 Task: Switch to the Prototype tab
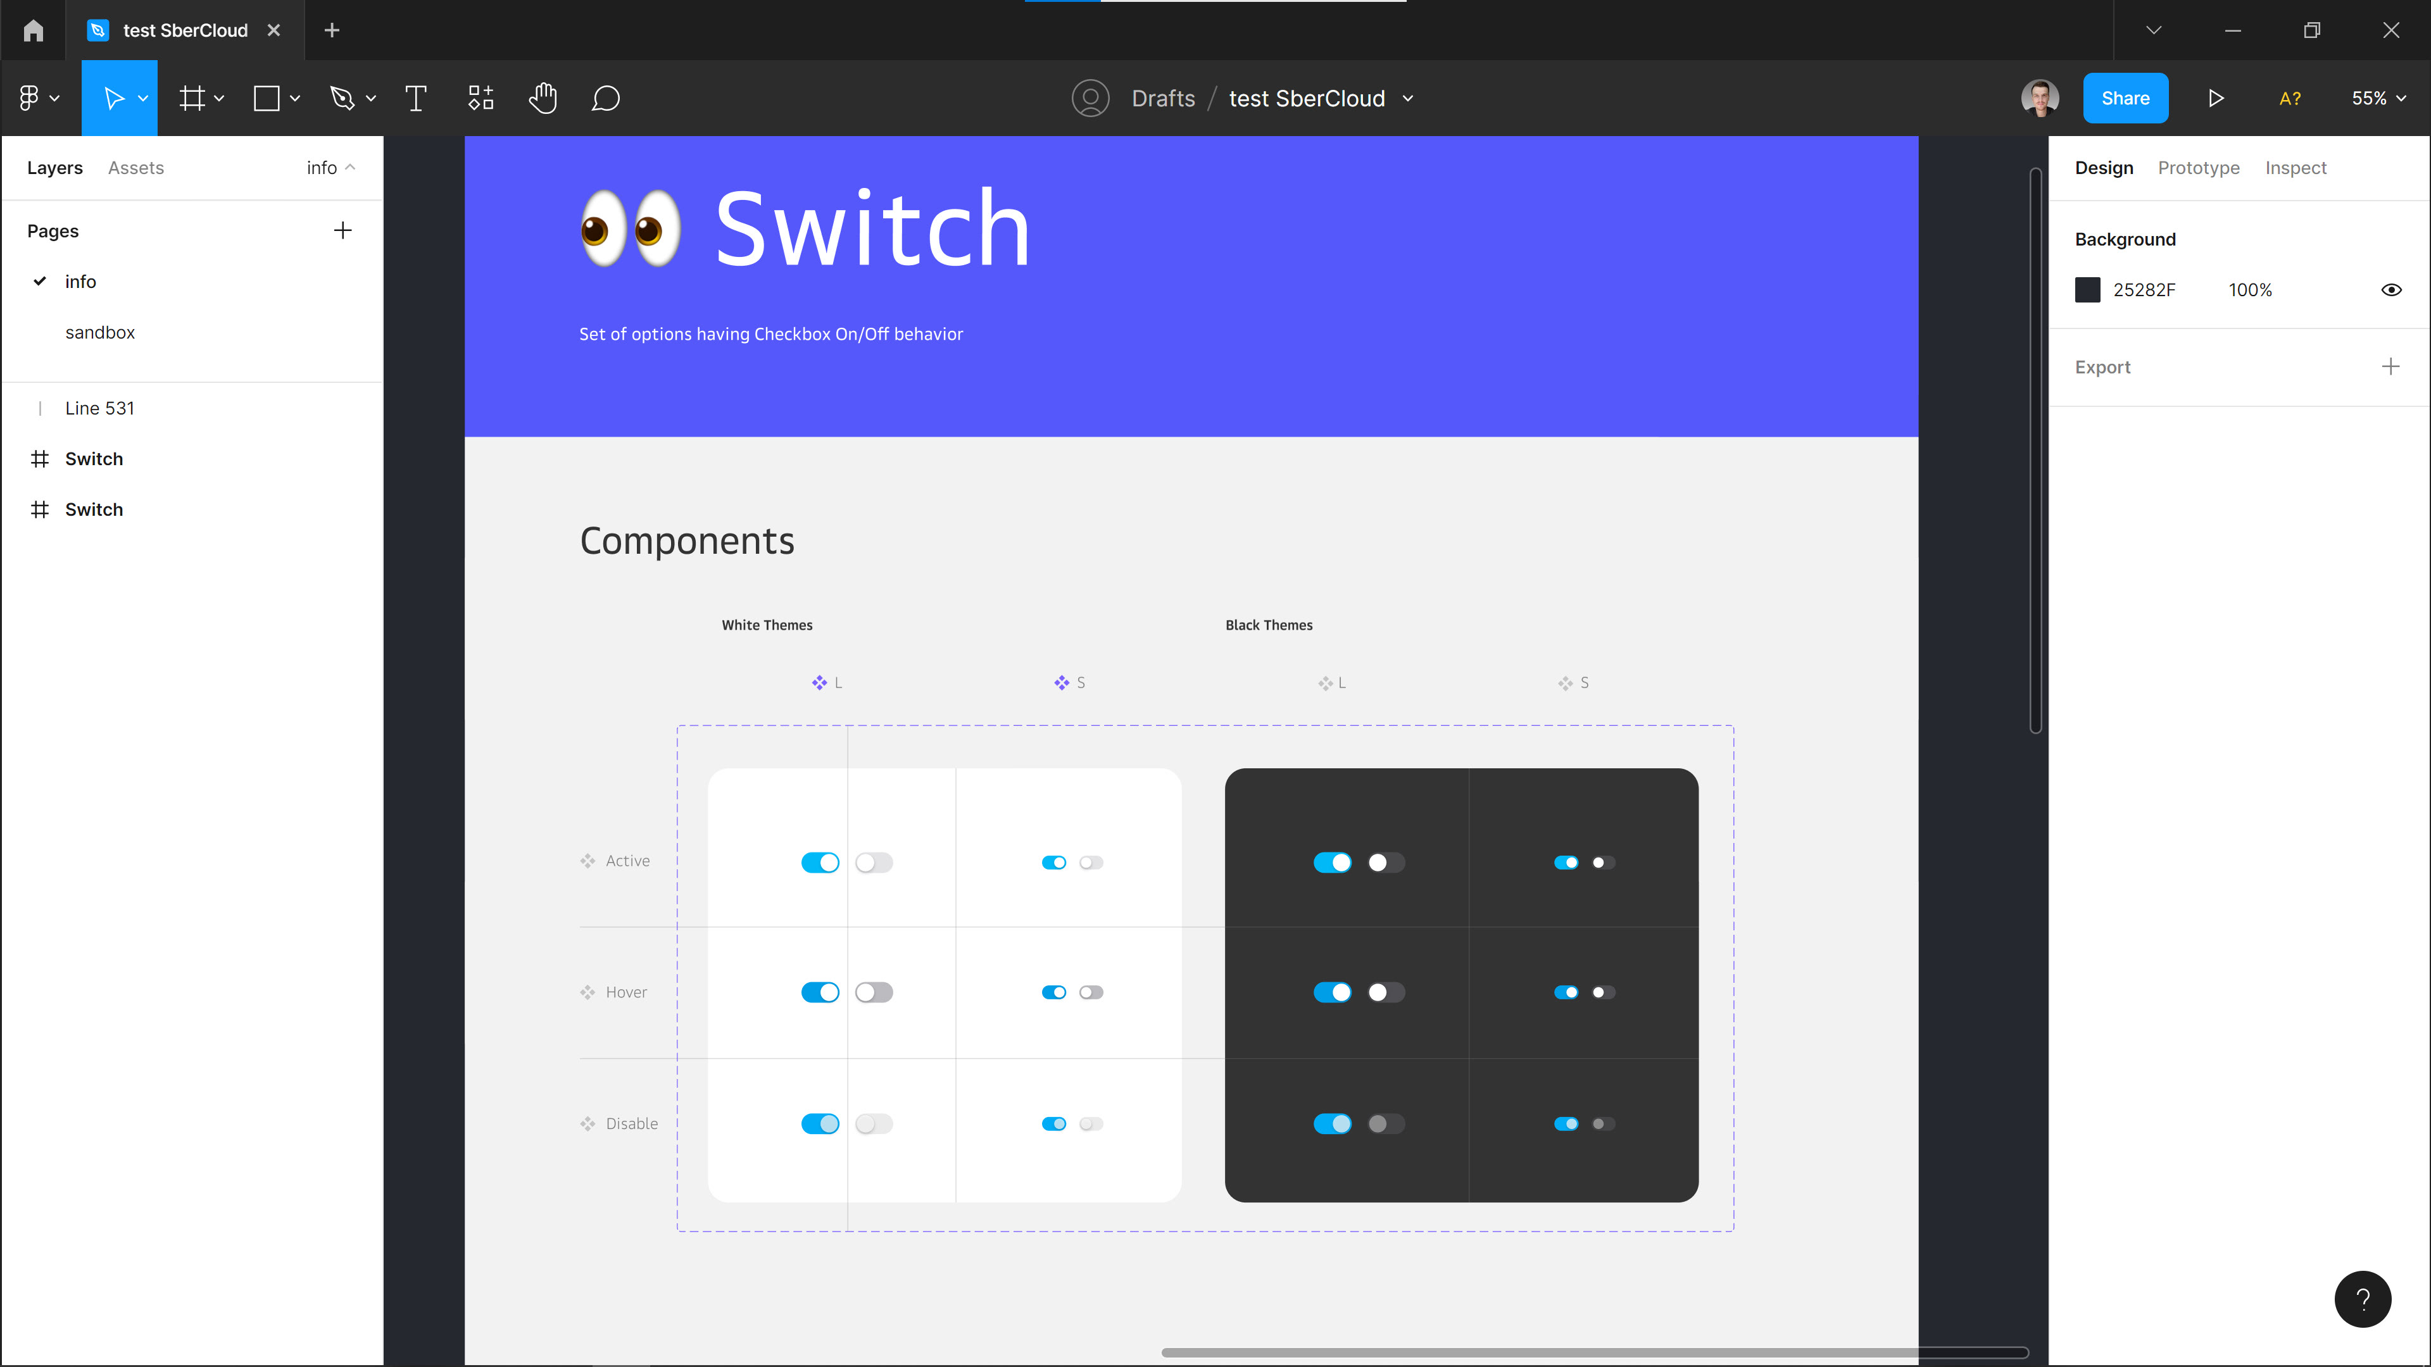point(2198,167)
